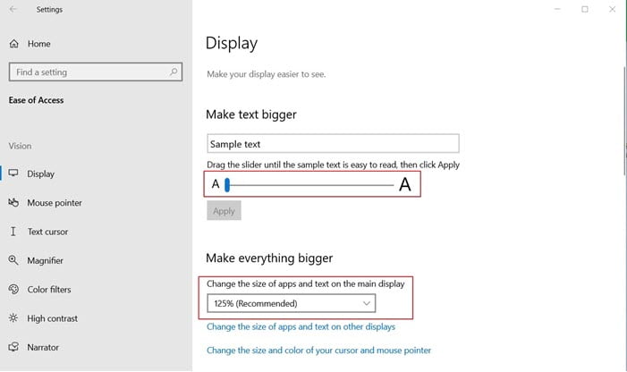This screenshot has width=627, height=372.
Task: Click the vertical scrollbar on the right
Action: 624,120
